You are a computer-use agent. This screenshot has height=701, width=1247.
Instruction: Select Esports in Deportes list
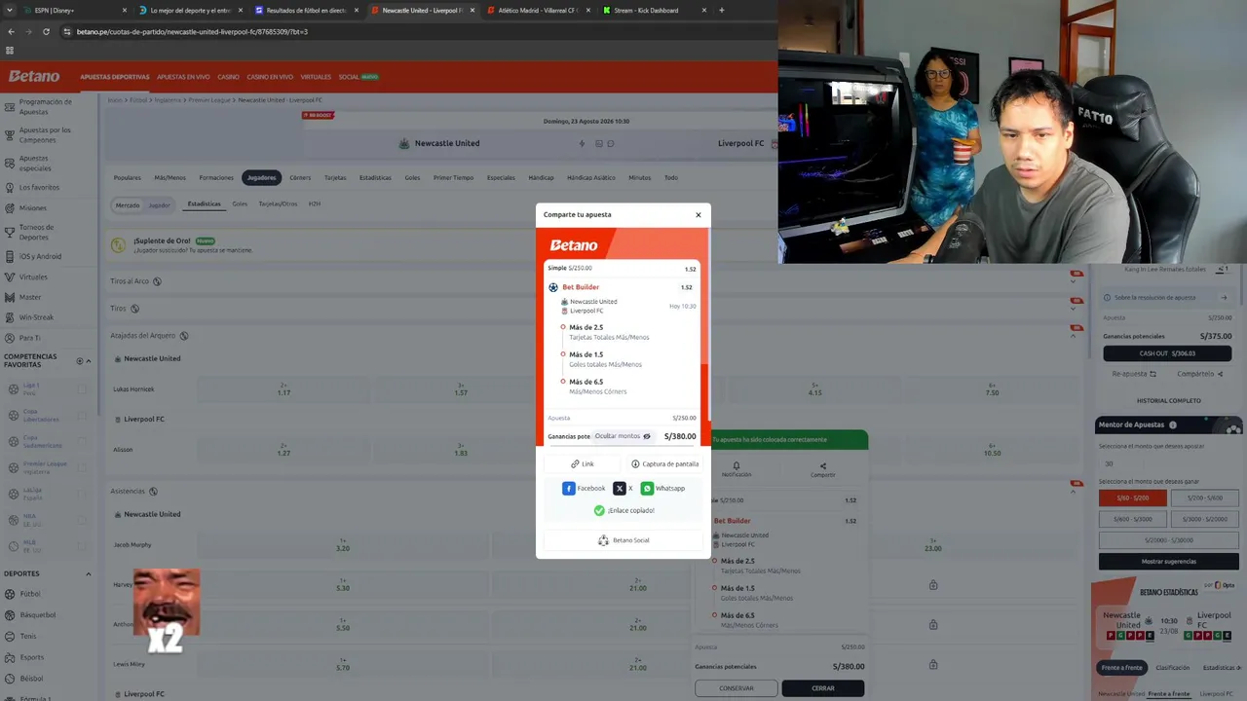tap(31, 657)
